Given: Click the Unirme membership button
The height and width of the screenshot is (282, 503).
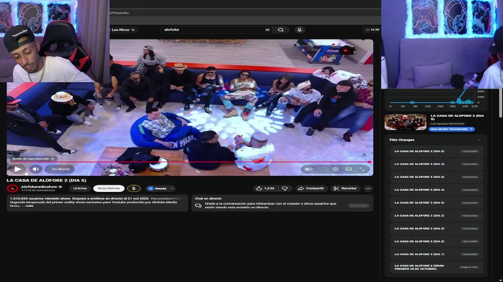Looking at the screenshot, I should point(80,188).
